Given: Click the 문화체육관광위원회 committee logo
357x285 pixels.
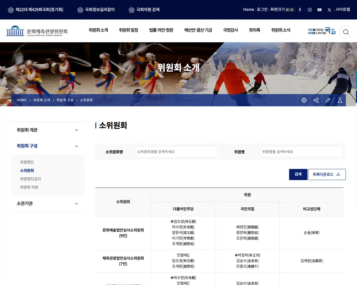Looking at the screenshot, I should tap(37, 31).
